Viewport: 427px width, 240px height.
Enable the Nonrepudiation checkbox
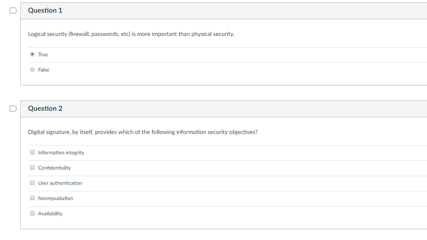point(32,197)
